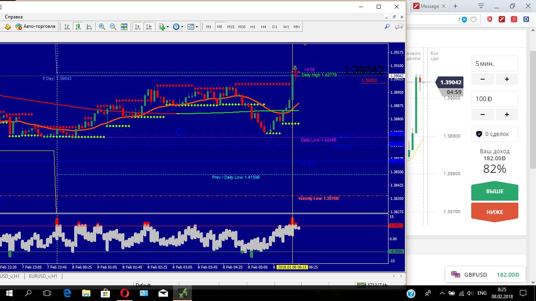Click the red НИЖЕ button
The width and height of the screenshot is (536, 301).
(495, 212)
